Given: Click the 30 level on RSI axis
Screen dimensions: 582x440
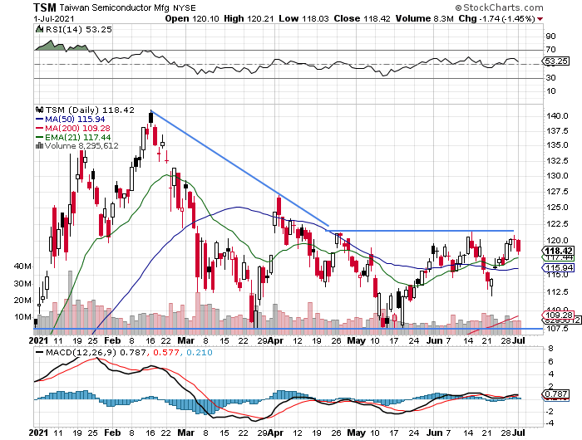Looking at the screenshot, I should tap(550, 78).
